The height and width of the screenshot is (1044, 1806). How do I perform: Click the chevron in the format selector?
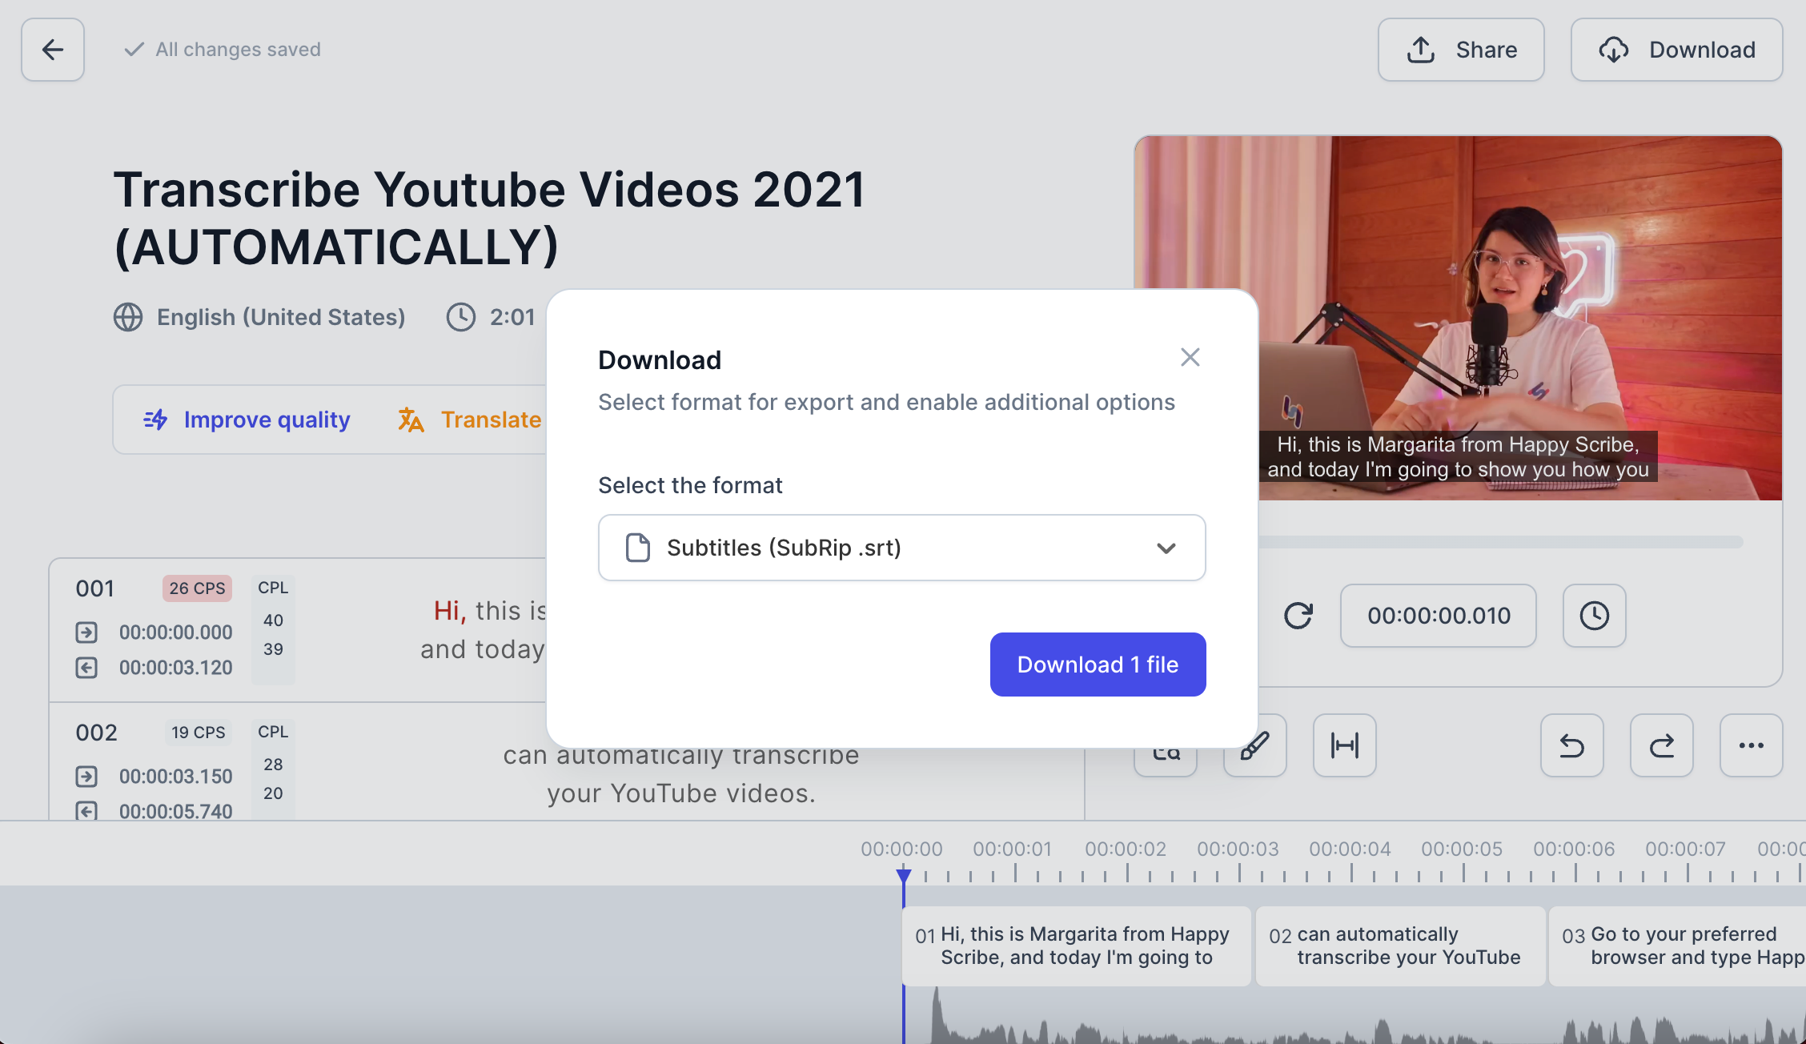coord(1166,548)
